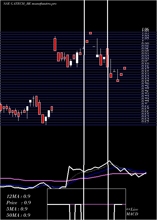Click the <<Live label
Screen dimensions: 157x220
click(132, 210)
